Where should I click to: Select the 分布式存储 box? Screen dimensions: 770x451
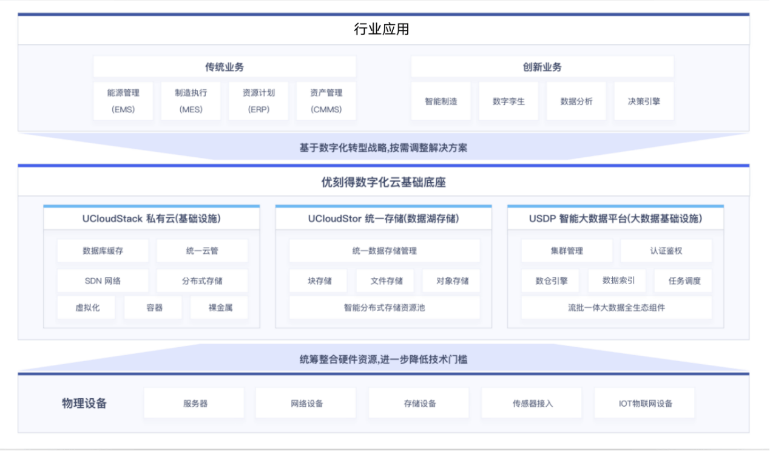pos(202,280)
